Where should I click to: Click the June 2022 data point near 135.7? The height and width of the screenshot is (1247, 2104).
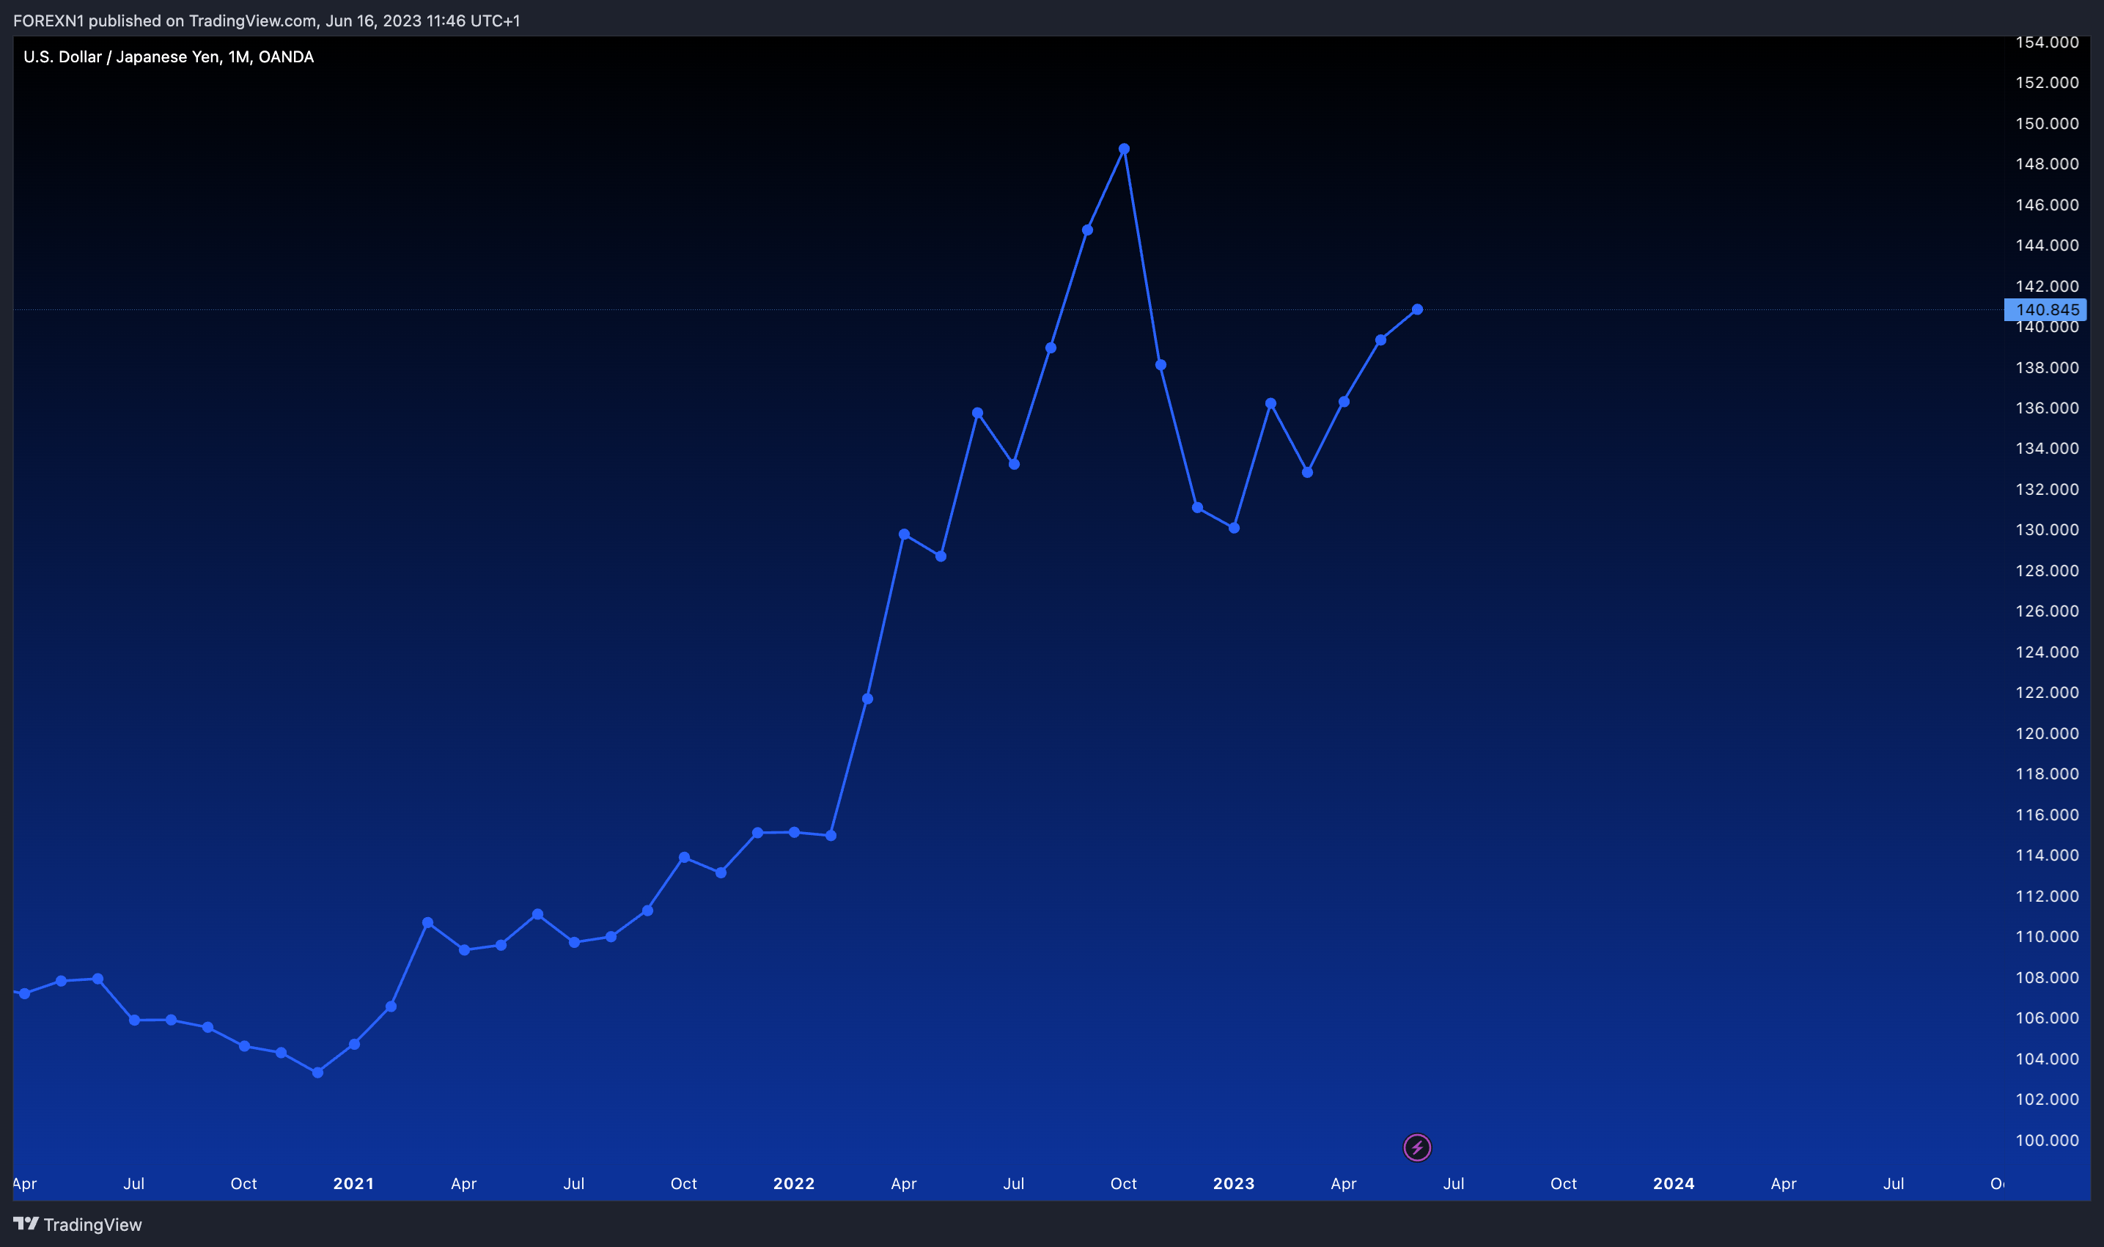coord(977,413)
